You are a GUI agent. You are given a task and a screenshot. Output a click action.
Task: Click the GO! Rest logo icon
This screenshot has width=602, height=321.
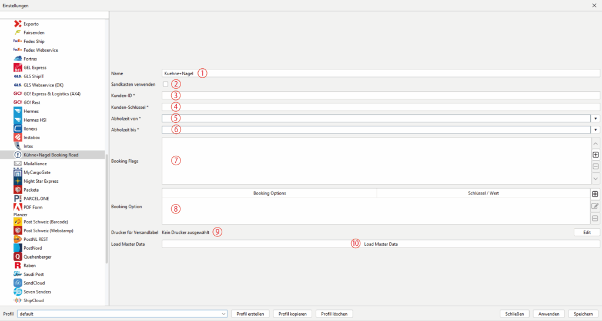[18, 102]
